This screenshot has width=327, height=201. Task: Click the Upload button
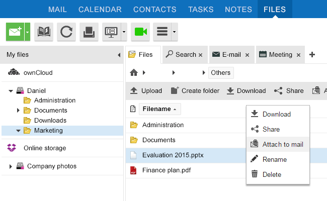[146, 90]
